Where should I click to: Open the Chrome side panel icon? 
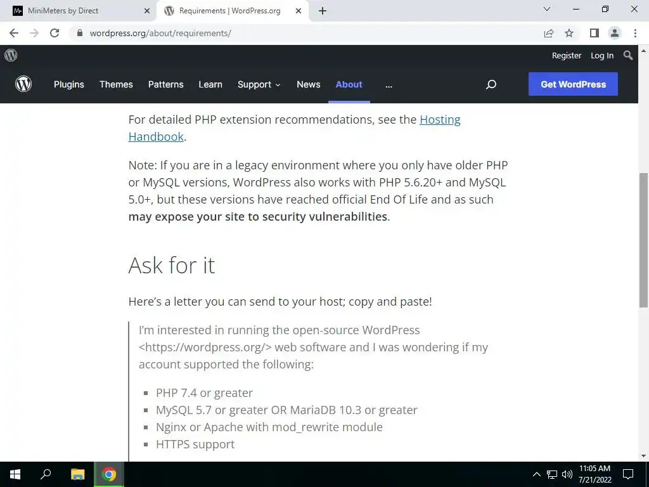tap(594, 33)
